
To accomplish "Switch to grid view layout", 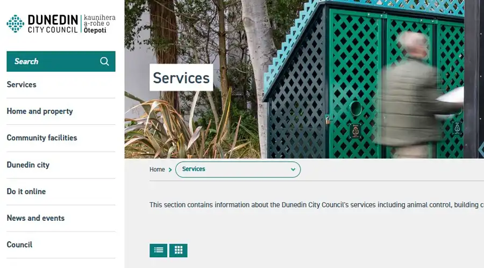I will 179,250.
